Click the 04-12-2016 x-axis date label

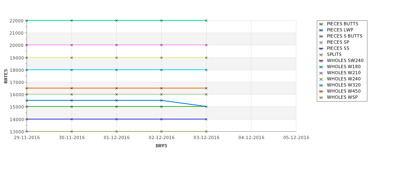click(251, 138)
